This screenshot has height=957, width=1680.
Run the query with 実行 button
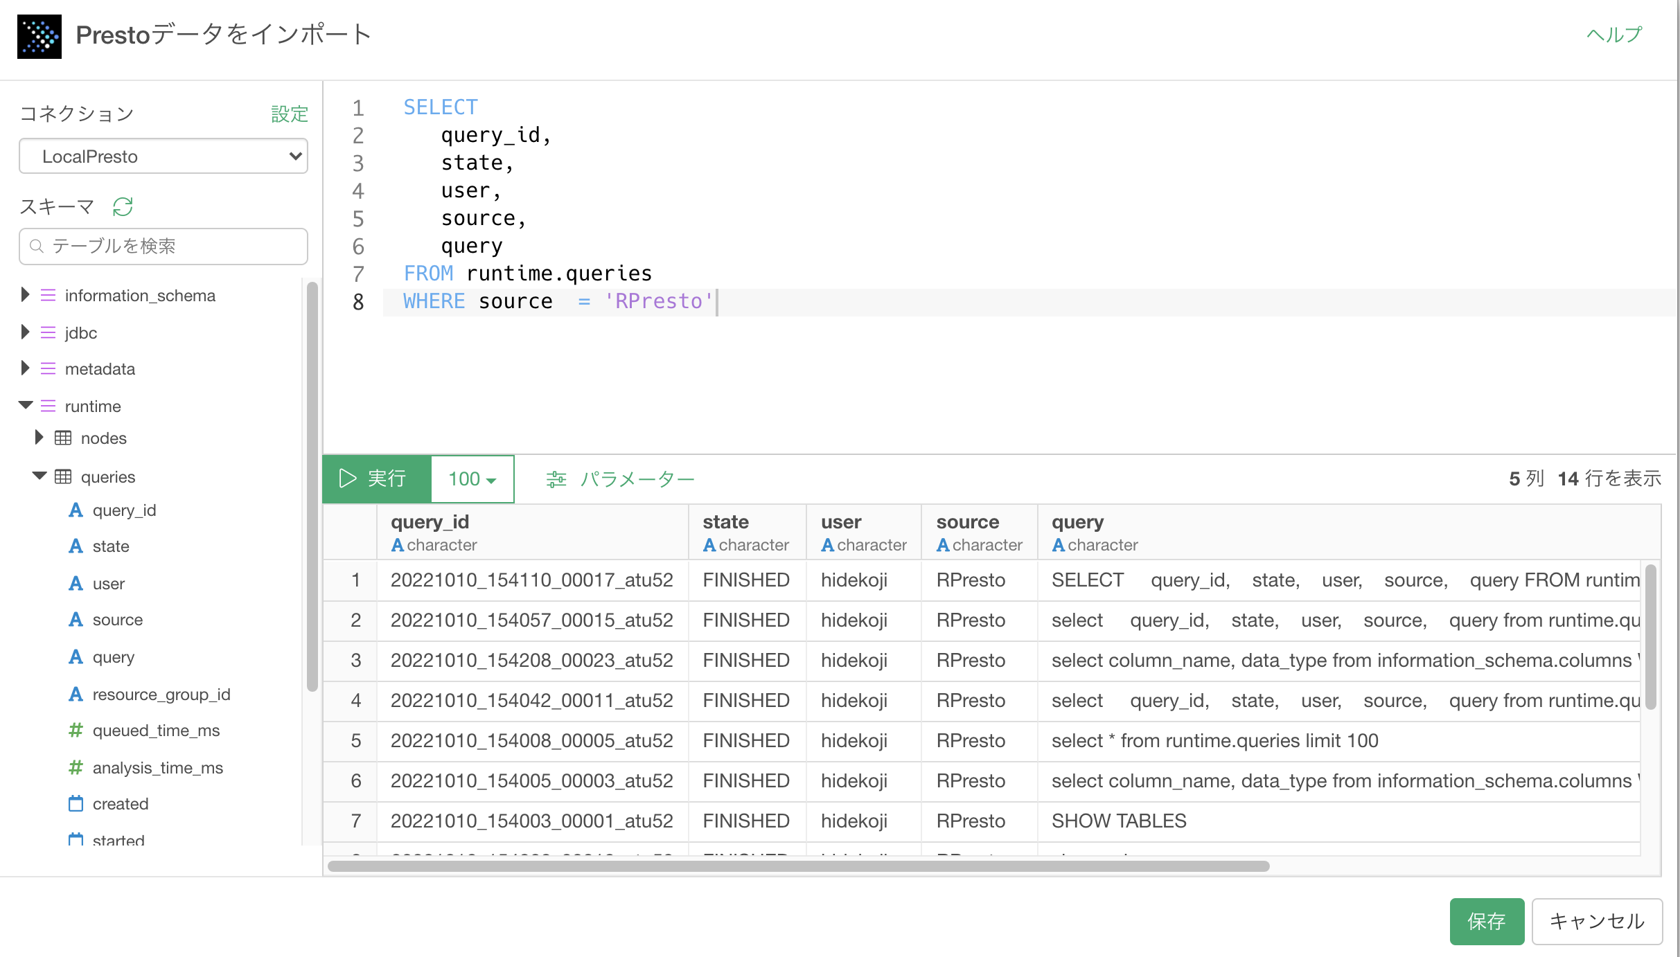[x=377, y=479]
